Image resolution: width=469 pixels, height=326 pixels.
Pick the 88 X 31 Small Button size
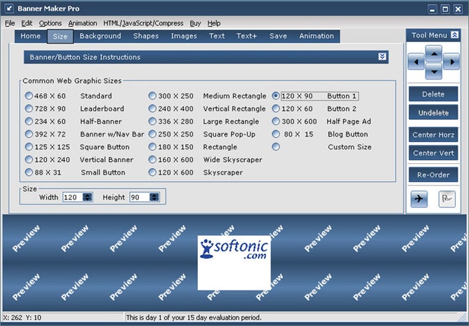coord(29,172)
